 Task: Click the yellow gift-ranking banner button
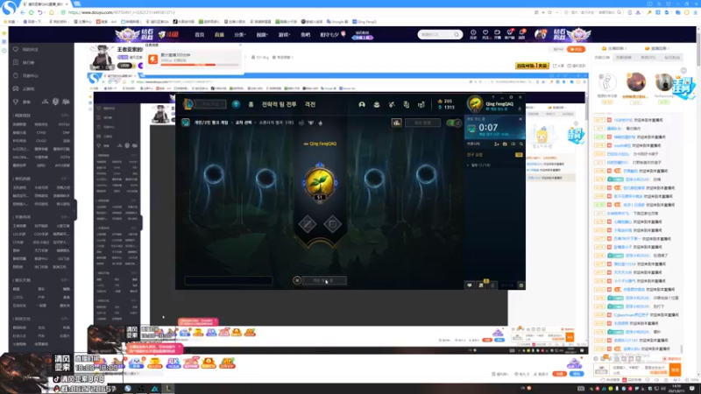click(532, 66)
